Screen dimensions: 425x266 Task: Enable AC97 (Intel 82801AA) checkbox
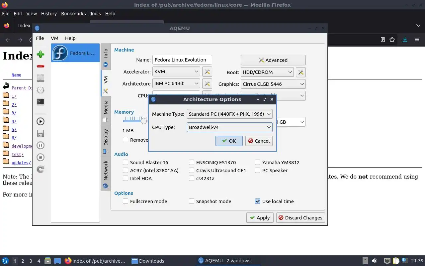126,170
